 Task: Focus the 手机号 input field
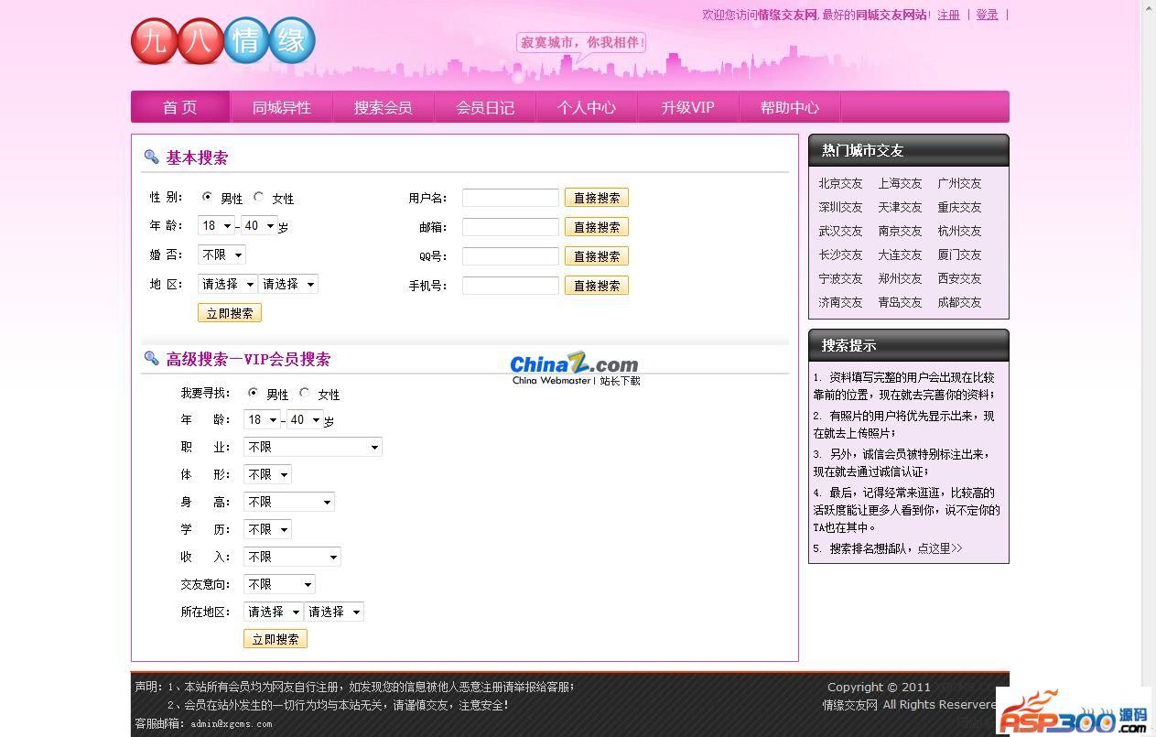point(511,286)
